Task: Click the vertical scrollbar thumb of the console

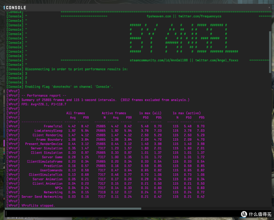Action: tap(270, 52)
